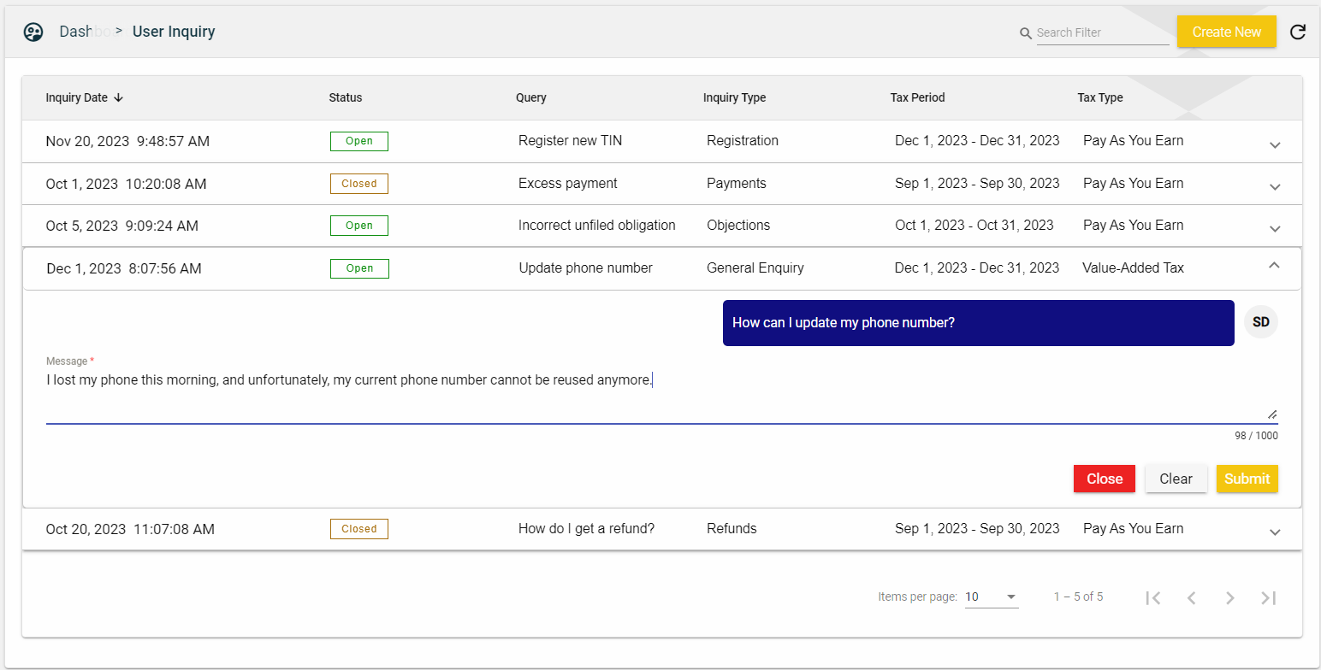Click into the Search Filter field
Screen dimensions: 1321x670
click(x=1102, y=33)
